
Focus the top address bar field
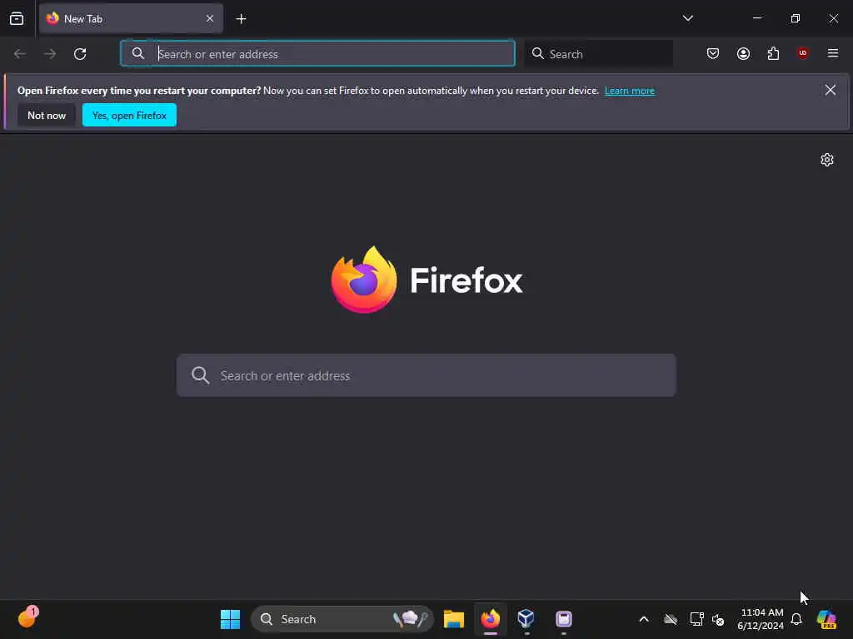(317, 54)
